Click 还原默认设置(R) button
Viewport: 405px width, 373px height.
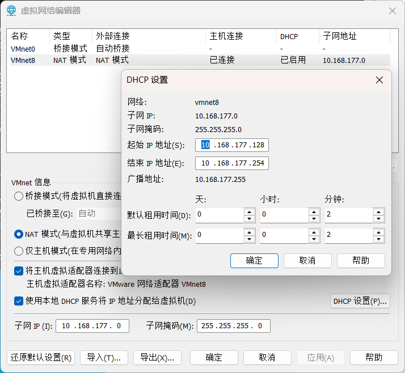point(41,358)
